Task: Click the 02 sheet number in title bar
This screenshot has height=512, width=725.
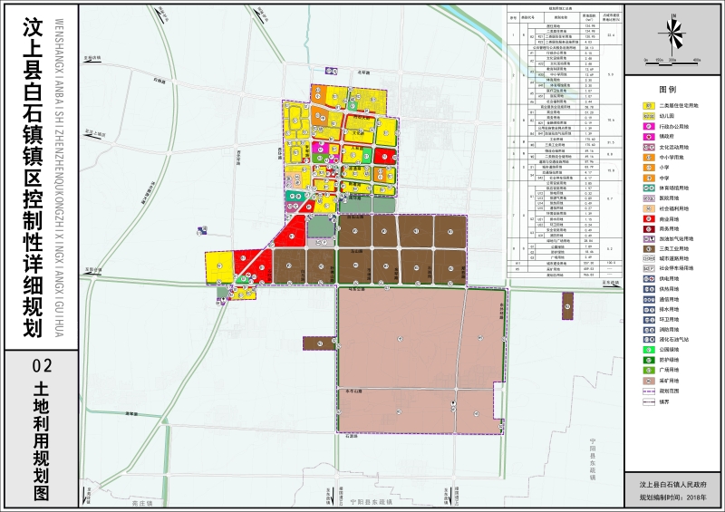Action: tap(43, 367)
